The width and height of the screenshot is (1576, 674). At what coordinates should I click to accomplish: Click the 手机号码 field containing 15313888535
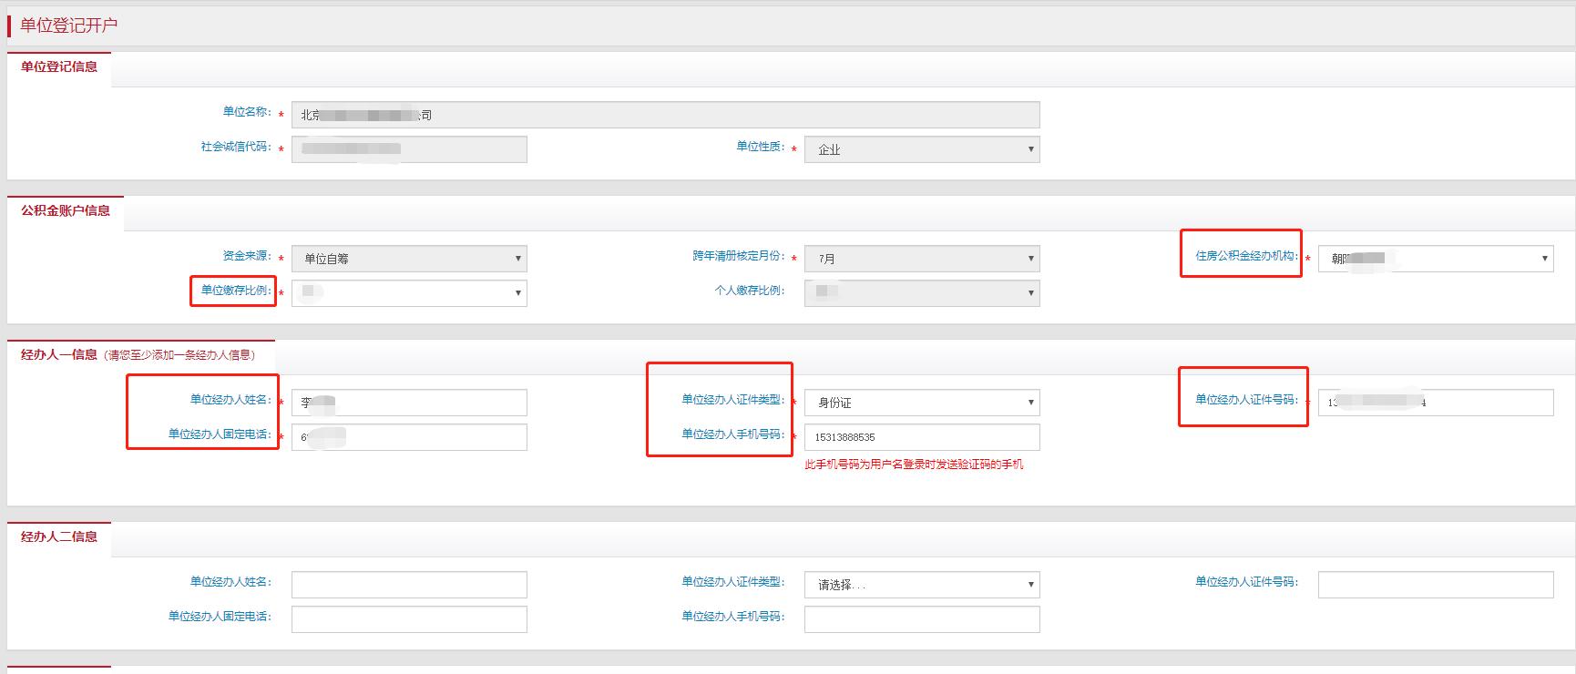pos(921,437)
